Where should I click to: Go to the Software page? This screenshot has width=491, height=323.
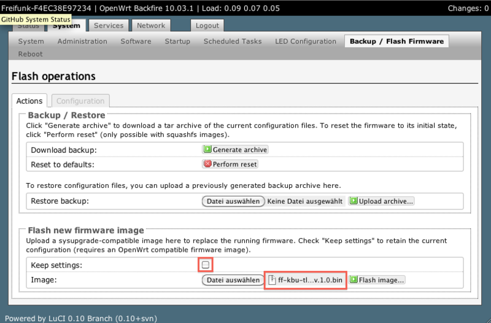coord(136,41)
